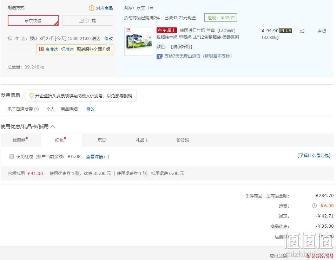Click 修改 in invoice information row

click(x=91, y=109)
